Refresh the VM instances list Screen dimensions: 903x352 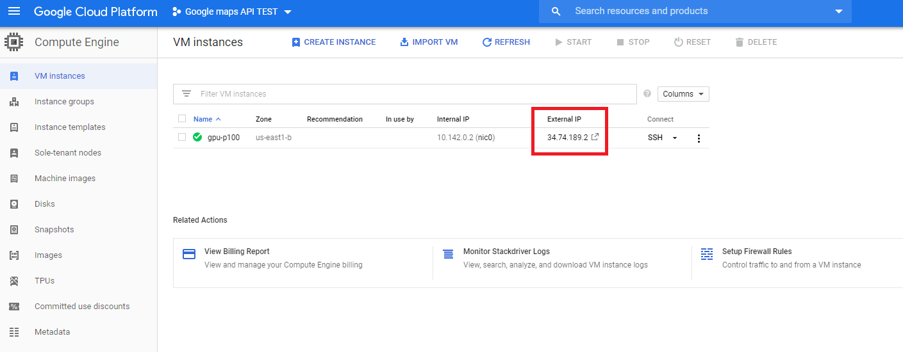(506, 42)
